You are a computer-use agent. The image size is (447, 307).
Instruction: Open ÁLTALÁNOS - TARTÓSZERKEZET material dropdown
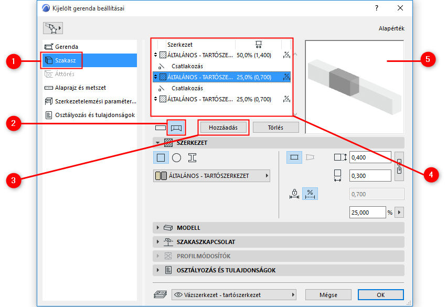[211, 176]
